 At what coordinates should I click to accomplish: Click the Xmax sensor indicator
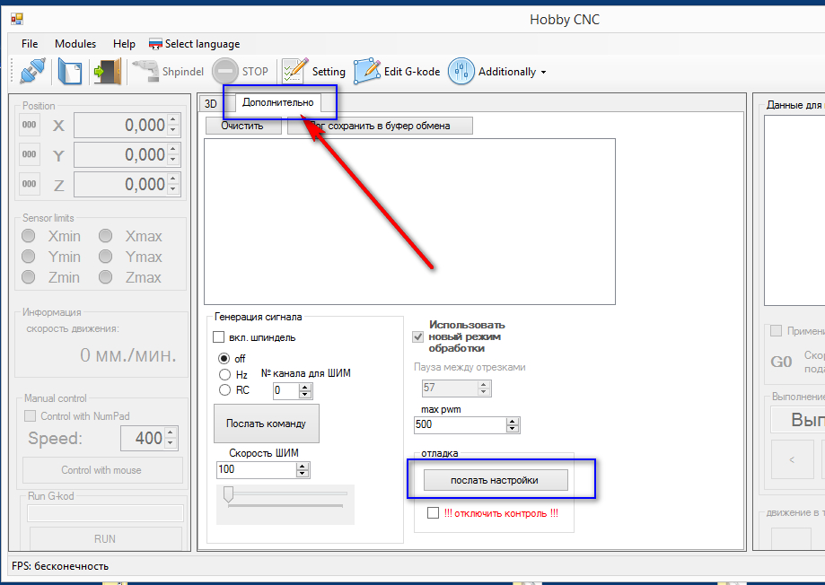click(x=106, y=236)
